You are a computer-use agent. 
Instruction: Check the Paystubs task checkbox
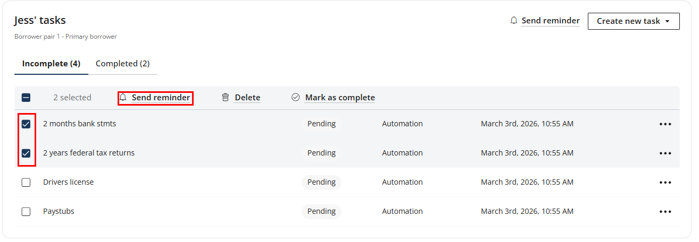click(x=26, y=212)
